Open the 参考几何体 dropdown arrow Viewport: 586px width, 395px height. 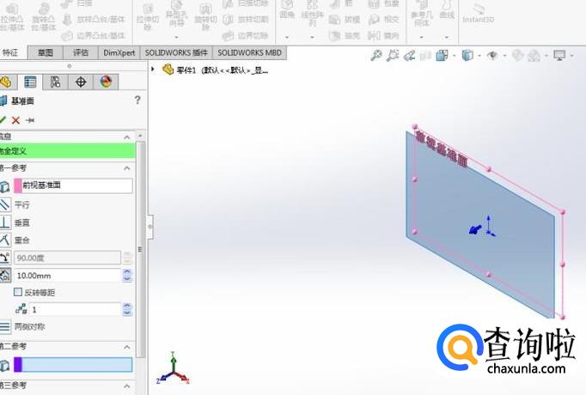[422, 37]
